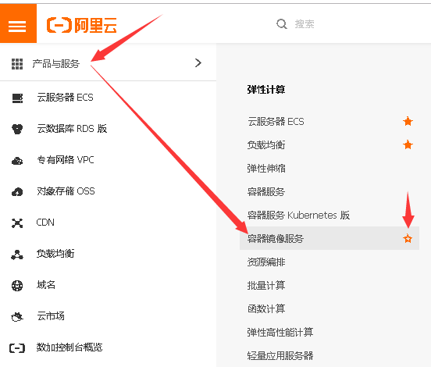This screenshot has height=367, width=431.
Task: Open 资源编排 service
Action: (x=266, y=262)
